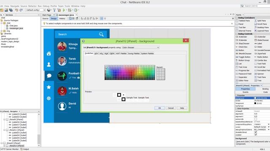
Task: Toggle the doubleBuffered checkbox in Properties
Action: point(256,132)
